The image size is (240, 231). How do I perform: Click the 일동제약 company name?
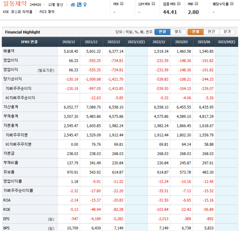15,4
